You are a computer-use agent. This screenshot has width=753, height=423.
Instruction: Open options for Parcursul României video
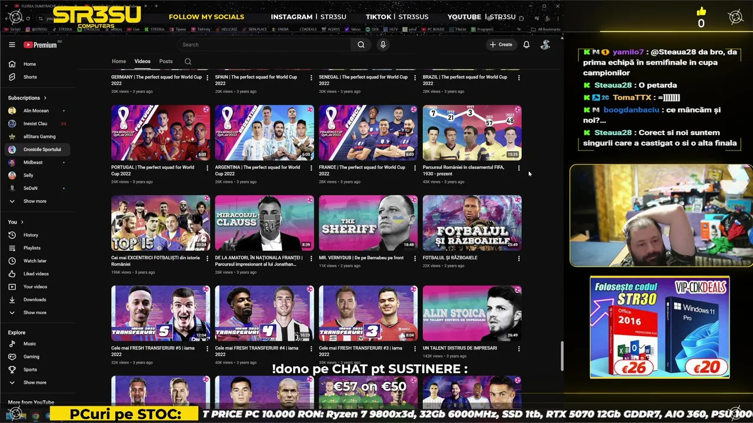[x=519, y=168]
